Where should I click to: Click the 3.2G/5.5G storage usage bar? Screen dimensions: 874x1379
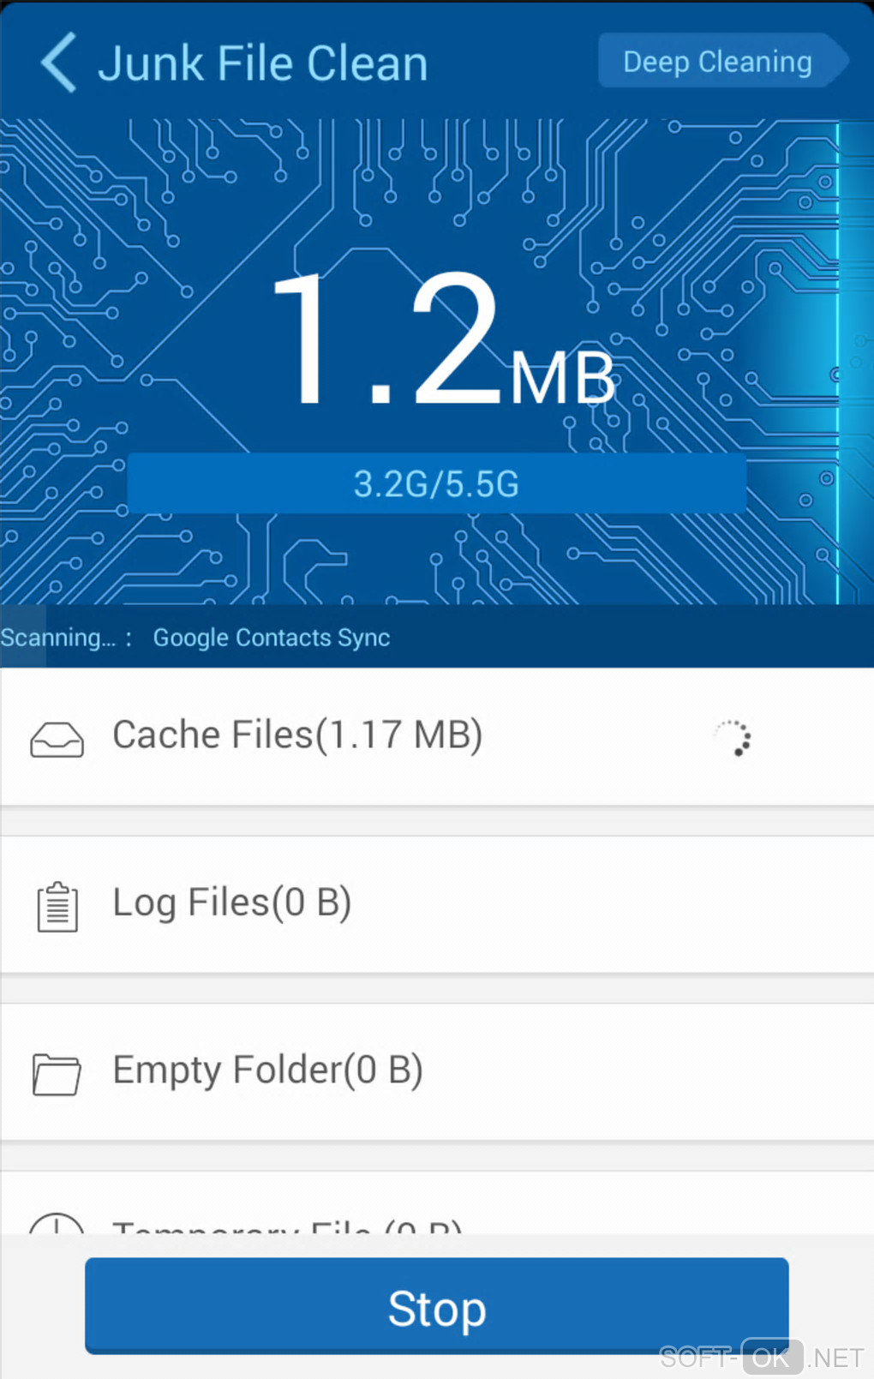point(436,483)
